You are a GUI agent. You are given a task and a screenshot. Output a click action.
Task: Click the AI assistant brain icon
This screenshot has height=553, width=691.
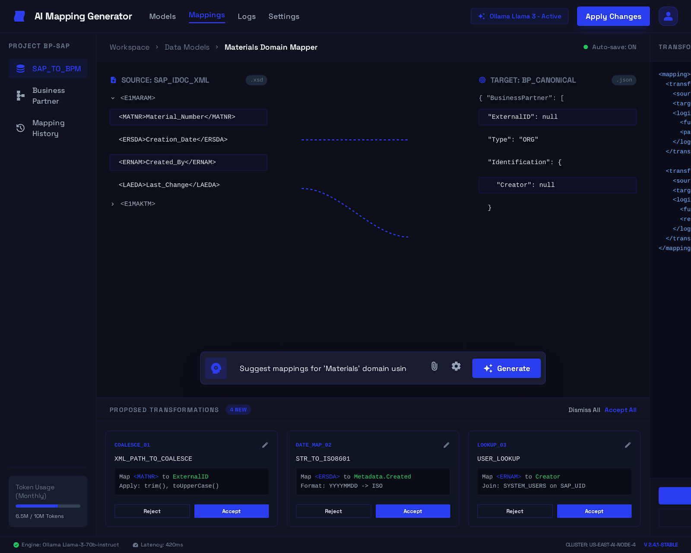tap(216, 368)
